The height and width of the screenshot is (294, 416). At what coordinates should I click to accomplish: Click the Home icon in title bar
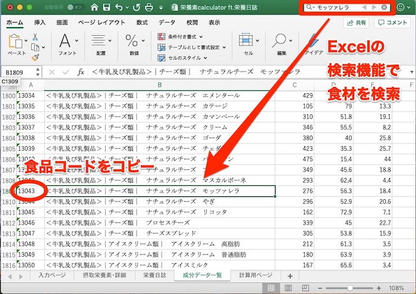(94, 7)
